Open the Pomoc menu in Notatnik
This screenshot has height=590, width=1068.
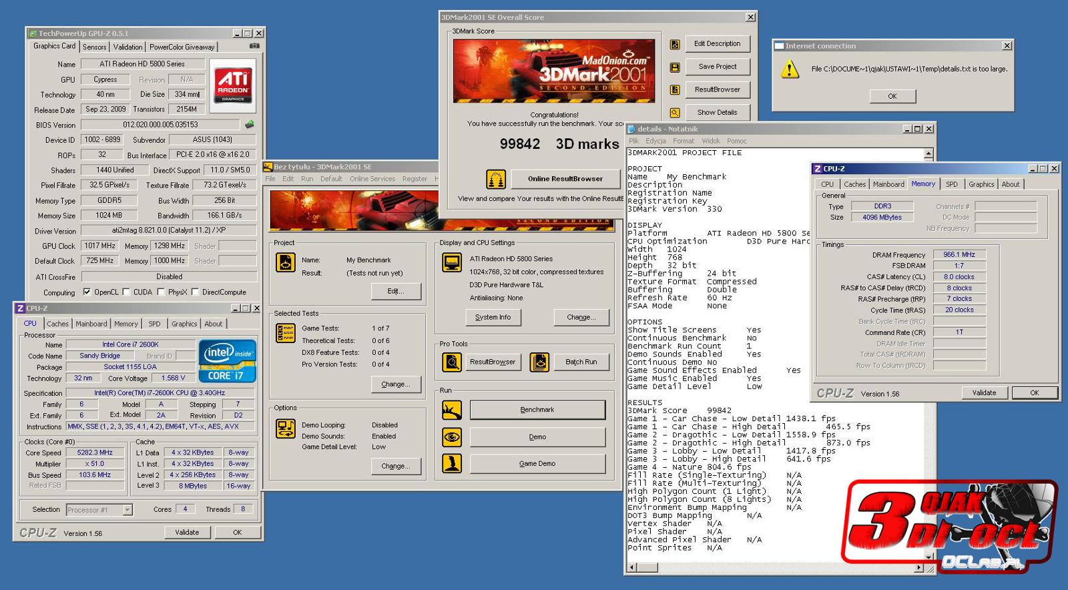point(737,141)
